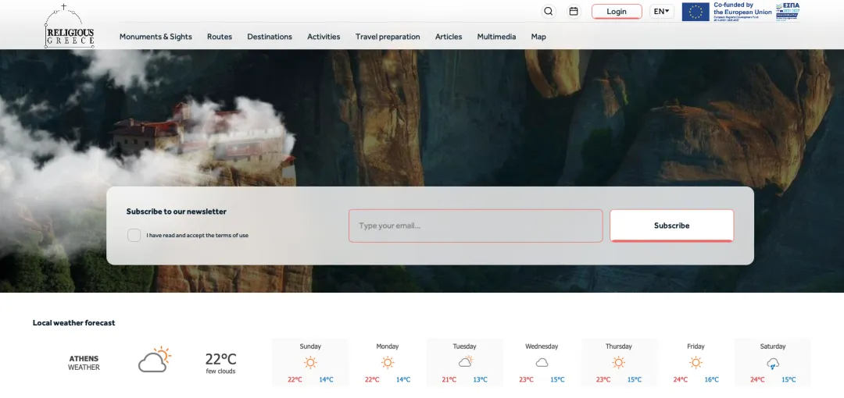Click the Login button
This screenshot has height=398, width=844.
tap(617, 12)
